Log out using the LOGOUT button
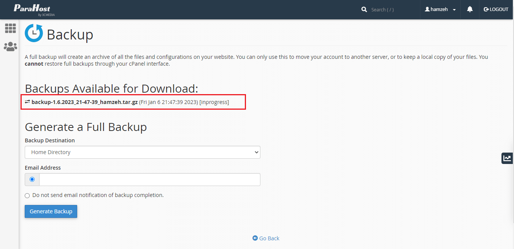Screen dimensions: 514x249 click(x=496, y=9)
